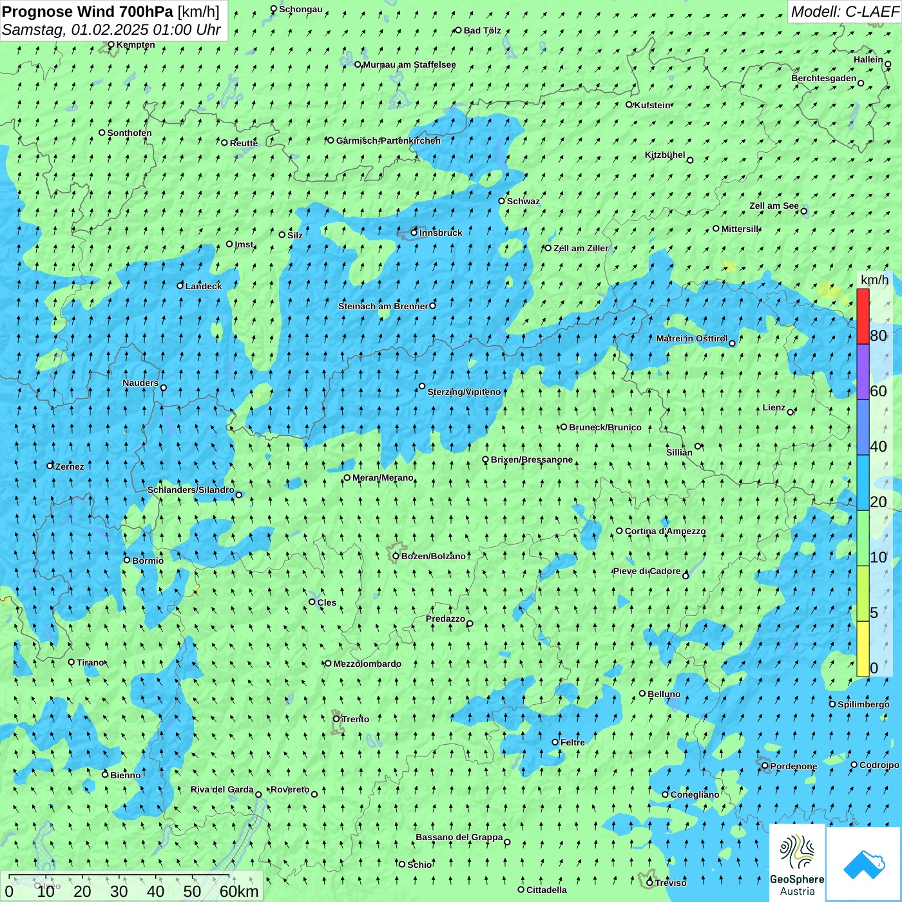
Task: Click the 'Spilimbergo' label
Action: tap(863, 704)
